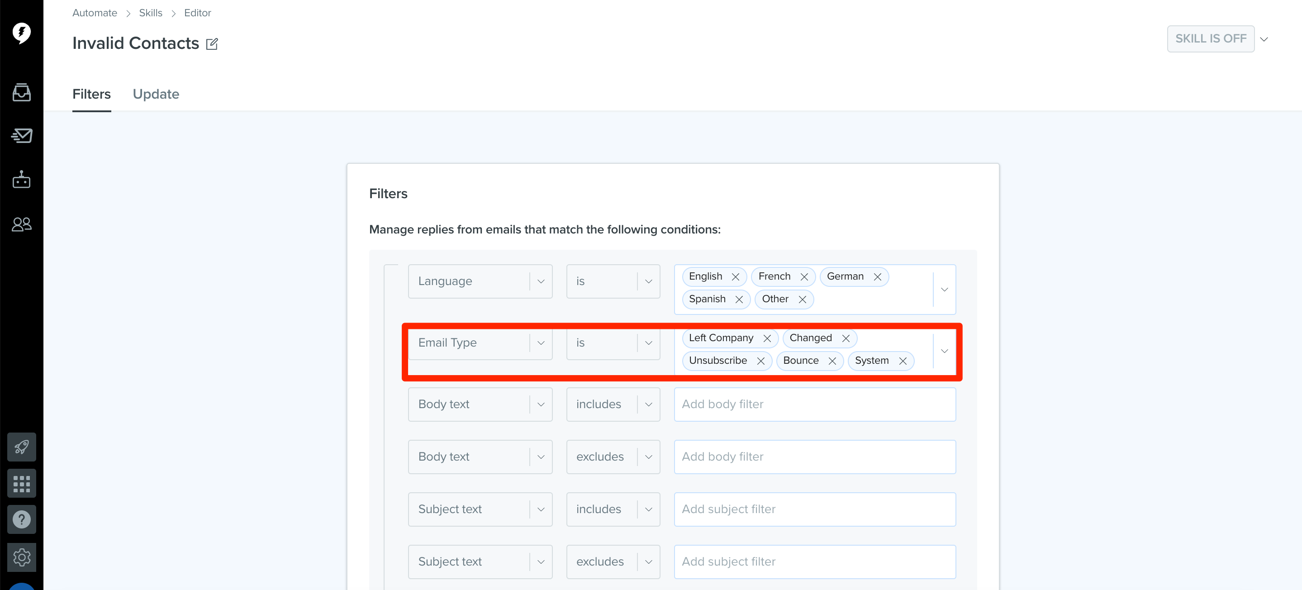Open the contacts people icon in sidebar
The height and width of the screenshot is (590, 1302).
tap(21, 224)
